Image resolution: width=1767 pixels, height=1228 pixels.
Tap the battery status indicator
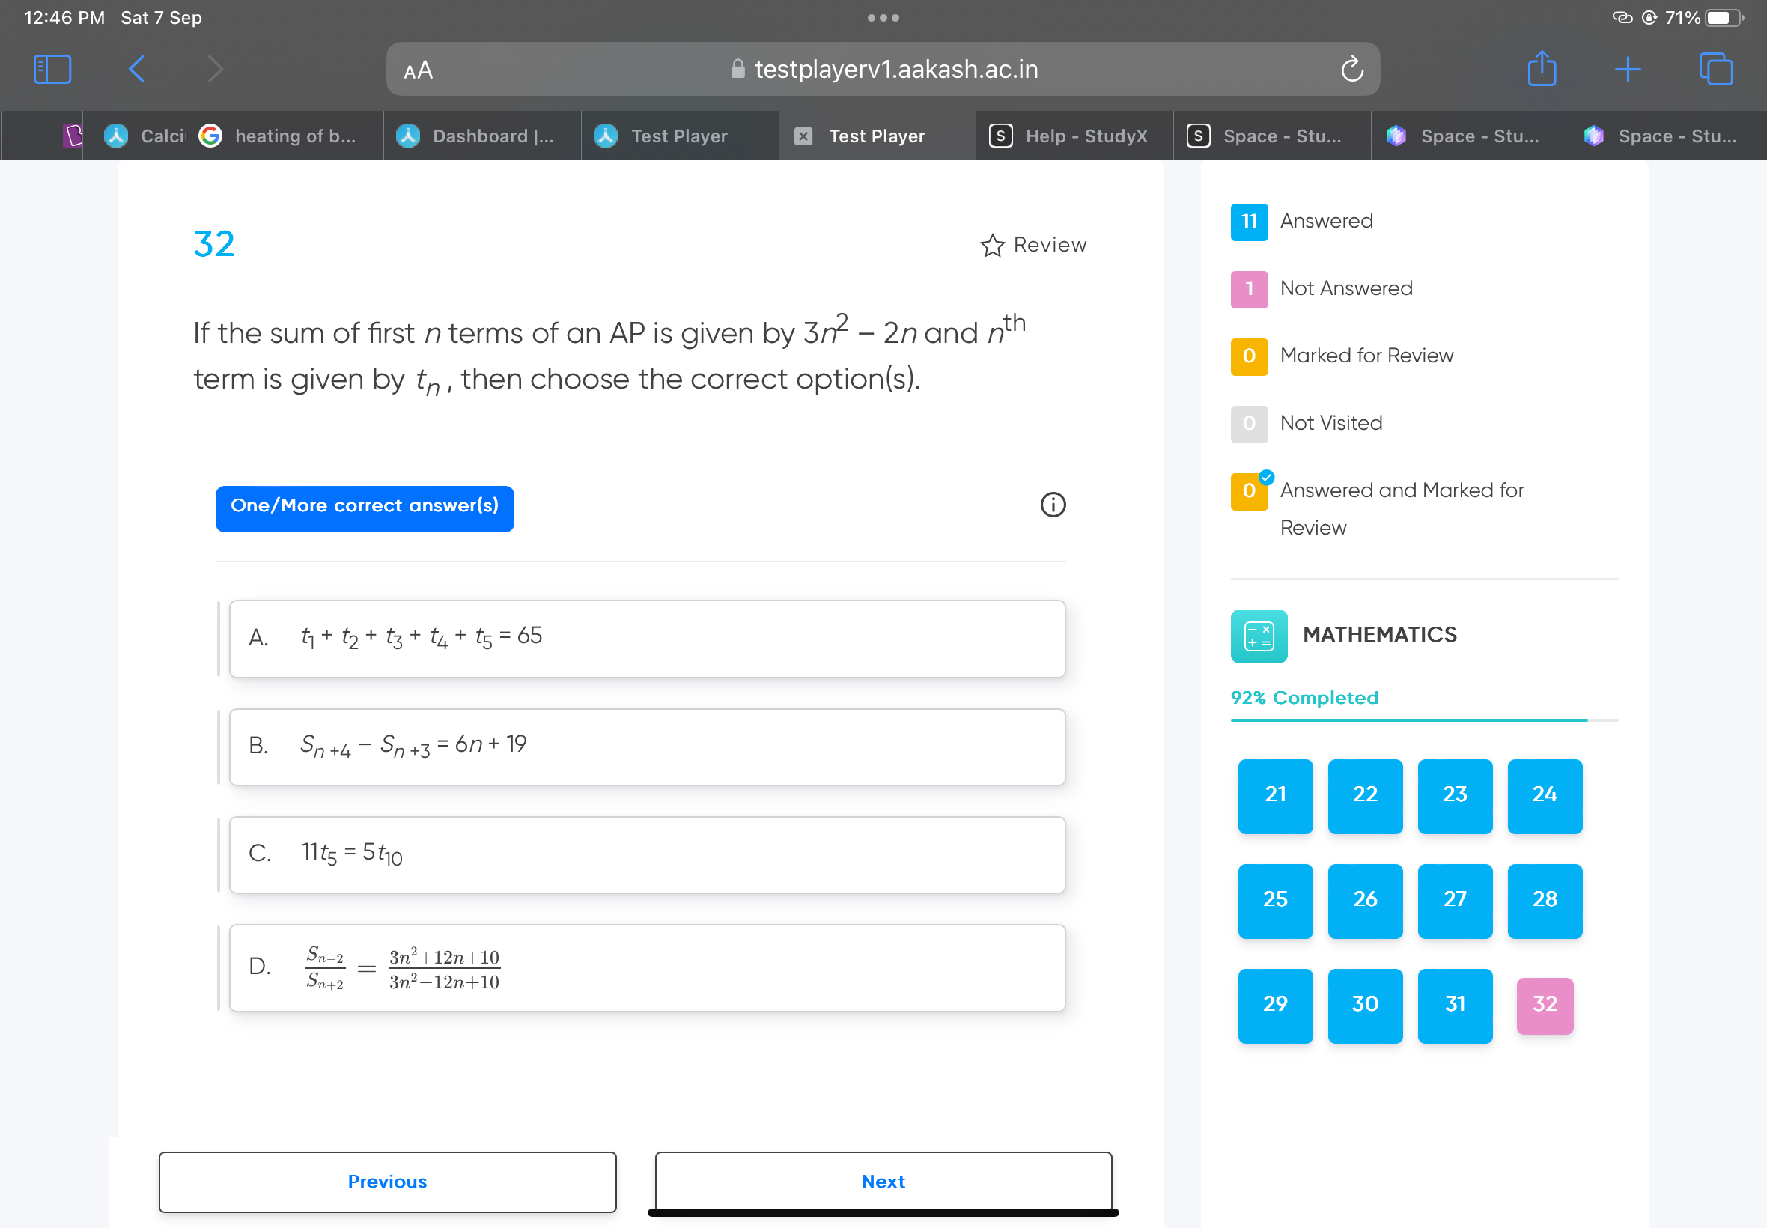pyautogui.click(x=1724, y=18)
